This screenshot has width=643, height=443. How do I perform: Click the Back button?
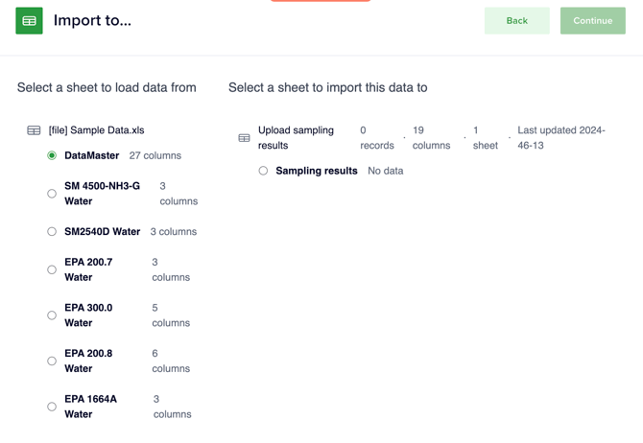(x=516, y=21)
